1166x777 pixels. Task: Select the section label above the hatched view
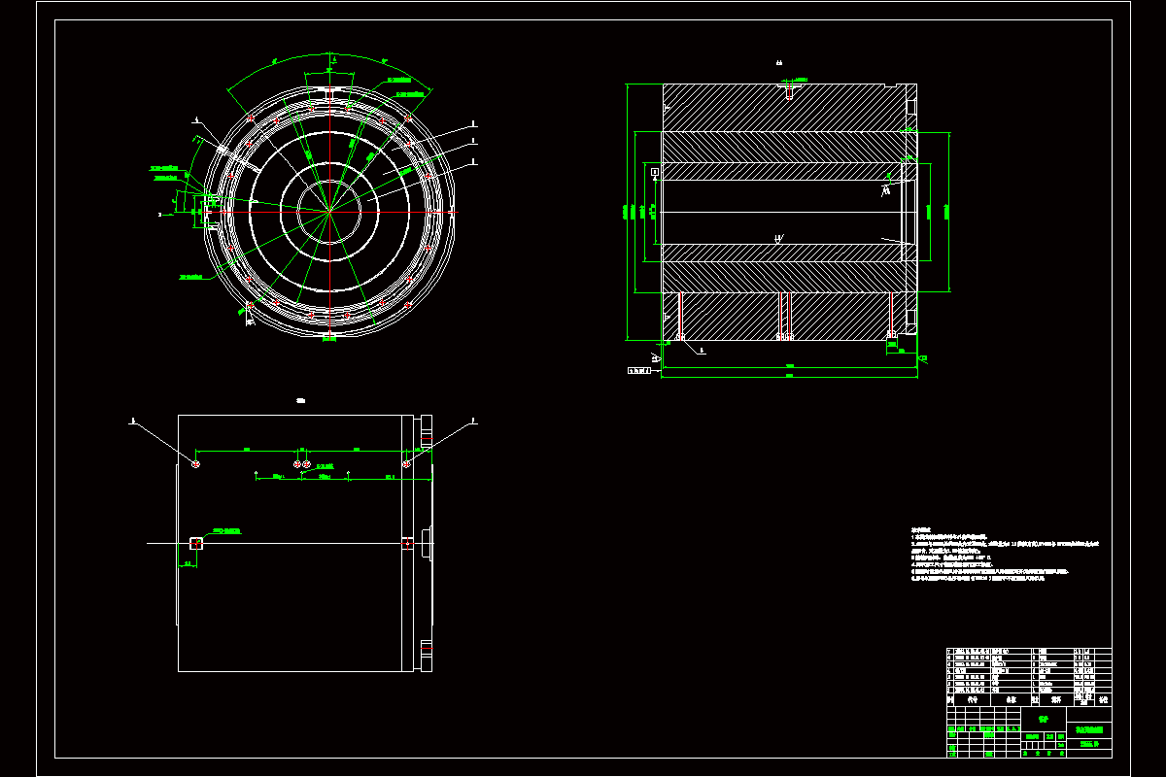coord(779,63)
